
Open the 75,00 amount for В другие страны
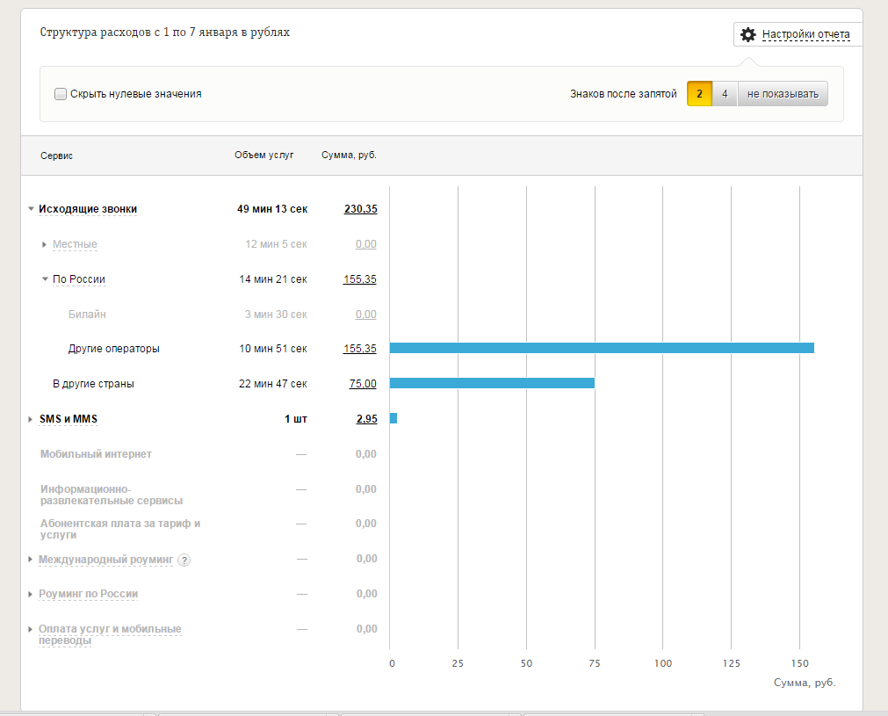[x=363, y=384]
